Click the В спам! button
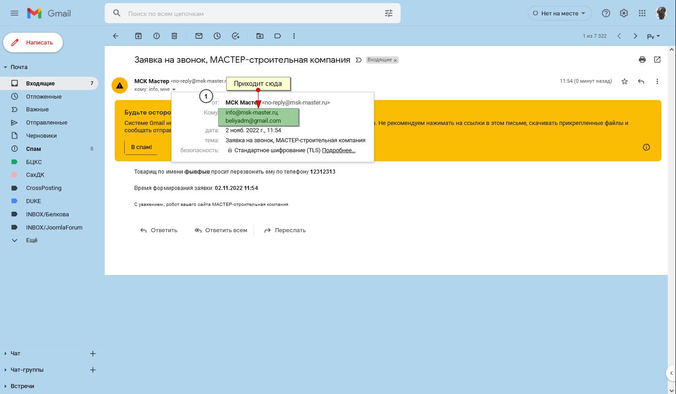The image size is (676, 394). 141,147
